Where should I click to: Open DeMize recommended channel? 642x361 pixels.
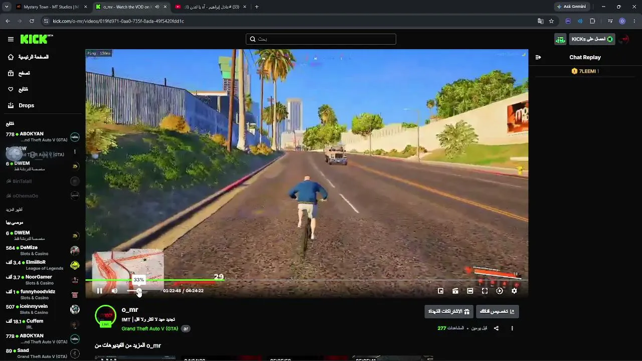click(x=43, y=251)
